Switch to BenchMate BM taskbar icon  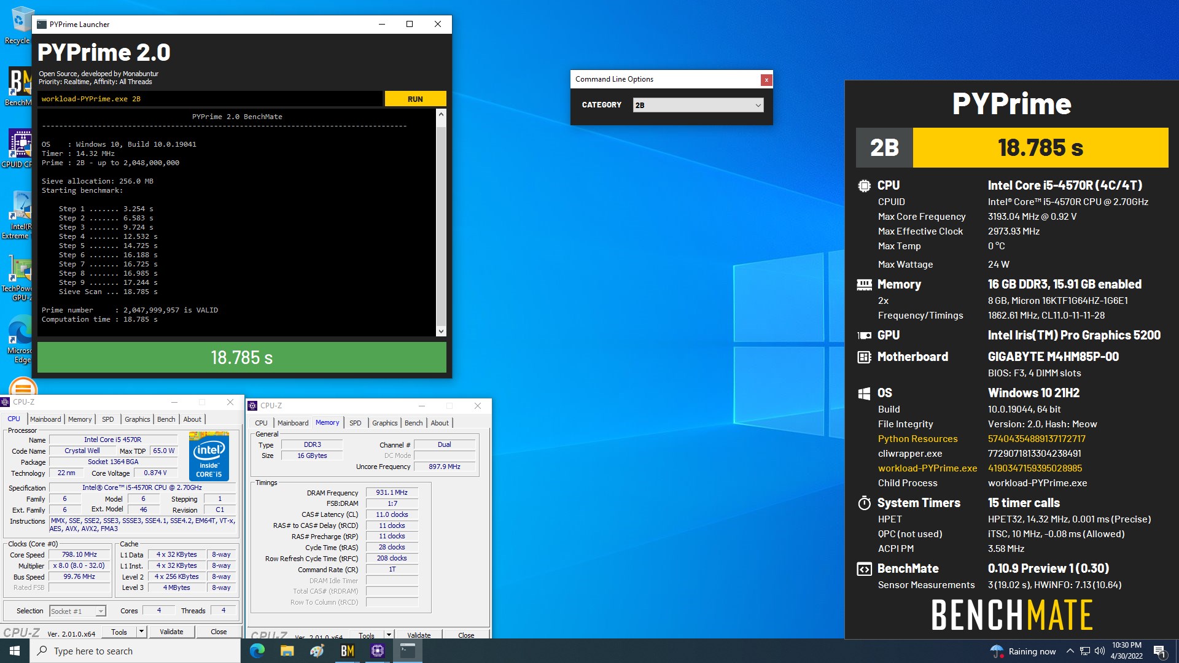347,651
